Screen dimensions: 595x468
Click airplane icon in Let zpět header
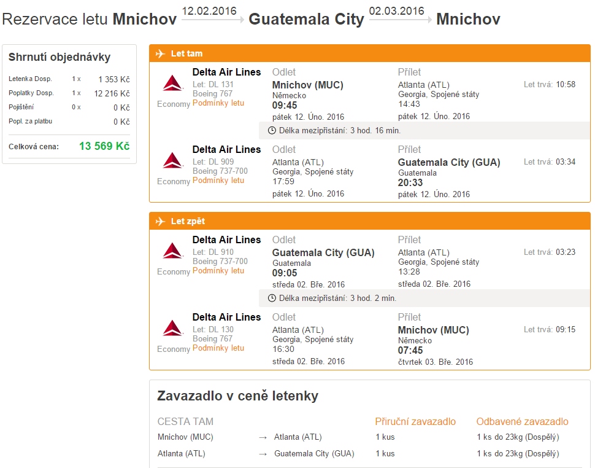161,221
